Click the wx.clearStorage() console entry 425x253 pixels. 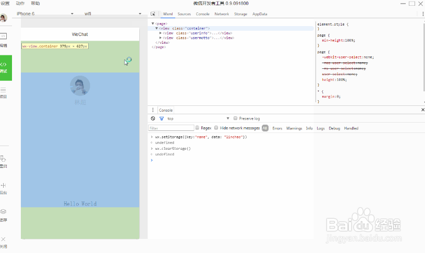(173, 149)
